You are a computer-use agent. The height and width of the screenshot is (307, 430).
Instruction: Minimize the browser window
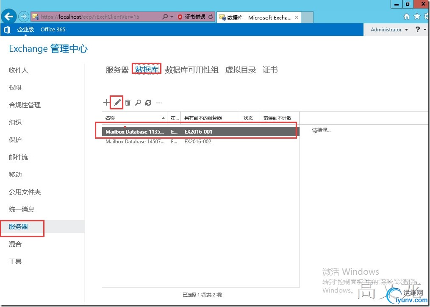click(x=397, y=4)
